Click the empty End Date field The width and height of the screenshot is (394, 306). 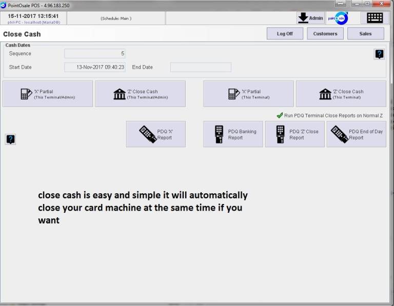coord(201,67)
